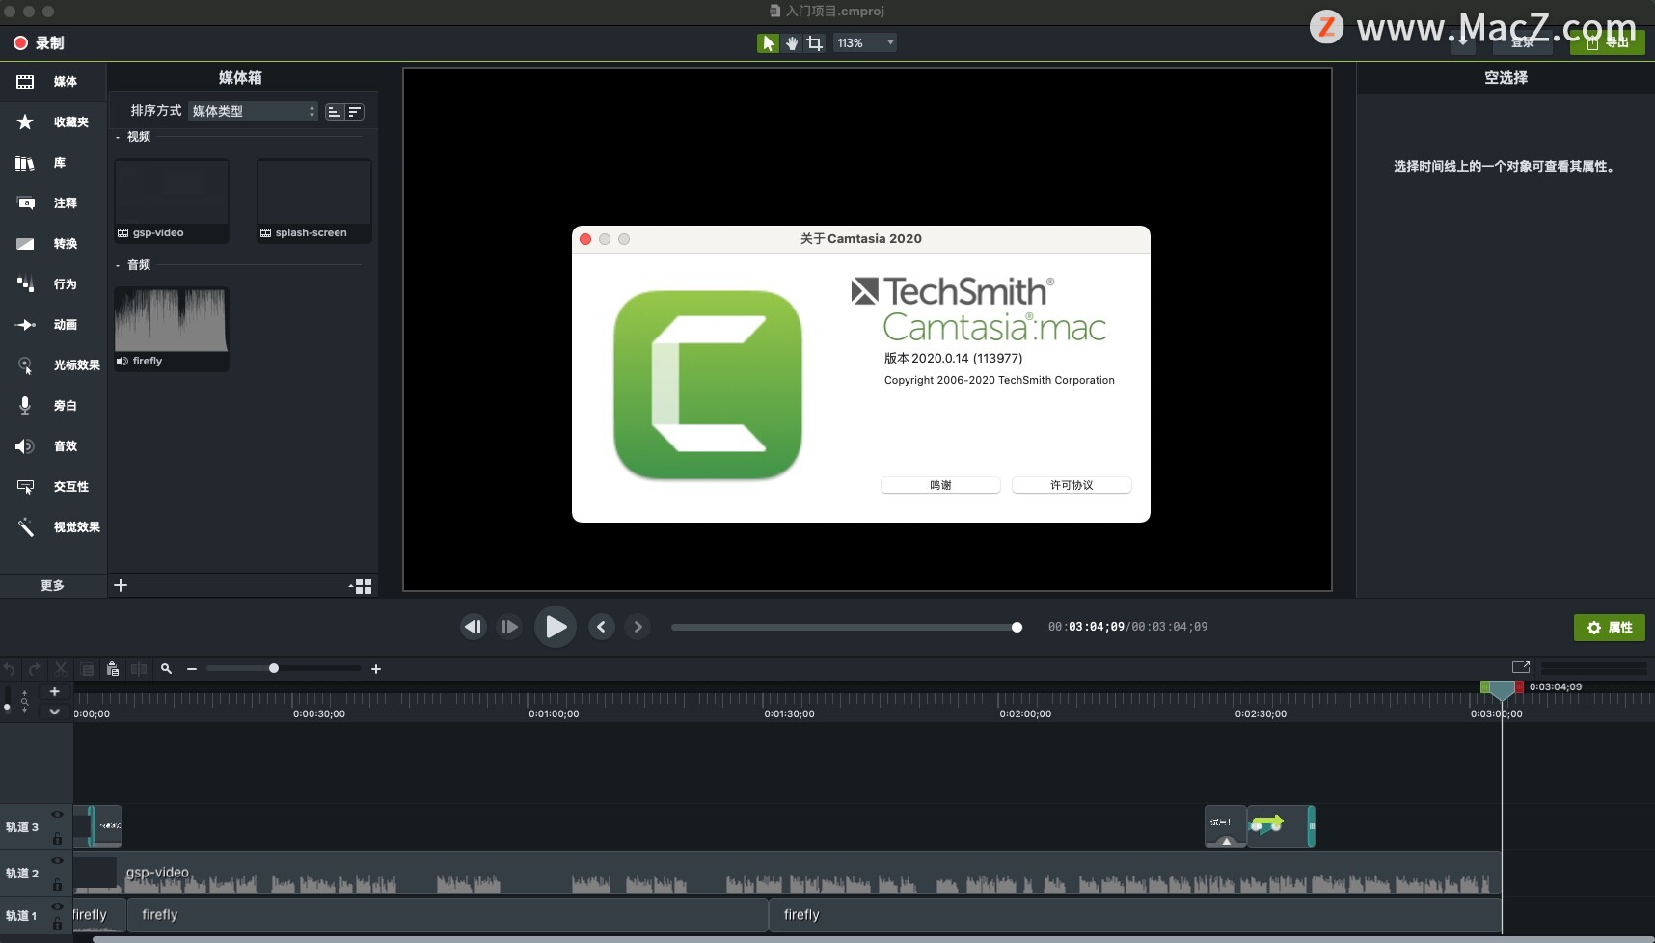Screen dimensions: 1655x943
Task: Click the paste clipboard icon
Action: point(113,669)
